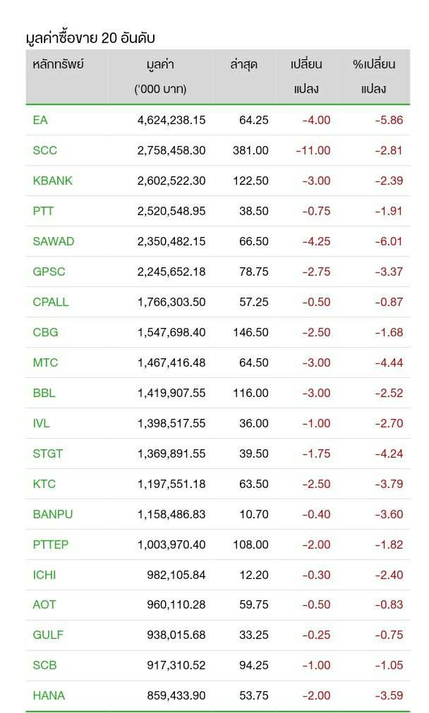
Task: Open the EA stock symbol link
Action: [40, 120]
